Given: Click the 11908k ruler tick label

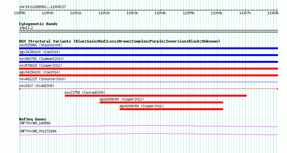Looking at the screenshot, I should point(273,13).
